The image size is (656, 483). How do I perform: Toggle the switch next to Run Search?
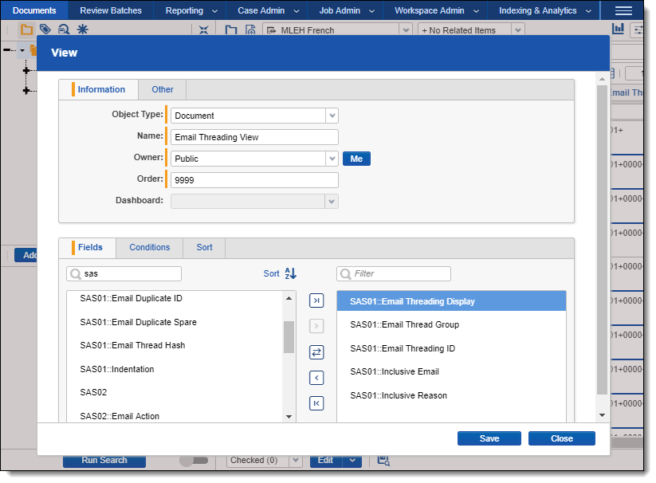pos(194,461)
